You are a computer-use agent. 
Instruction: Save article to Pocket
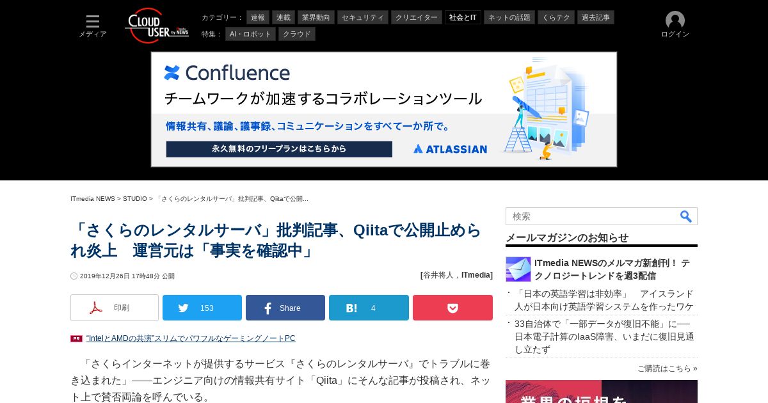tap(452, 308)
